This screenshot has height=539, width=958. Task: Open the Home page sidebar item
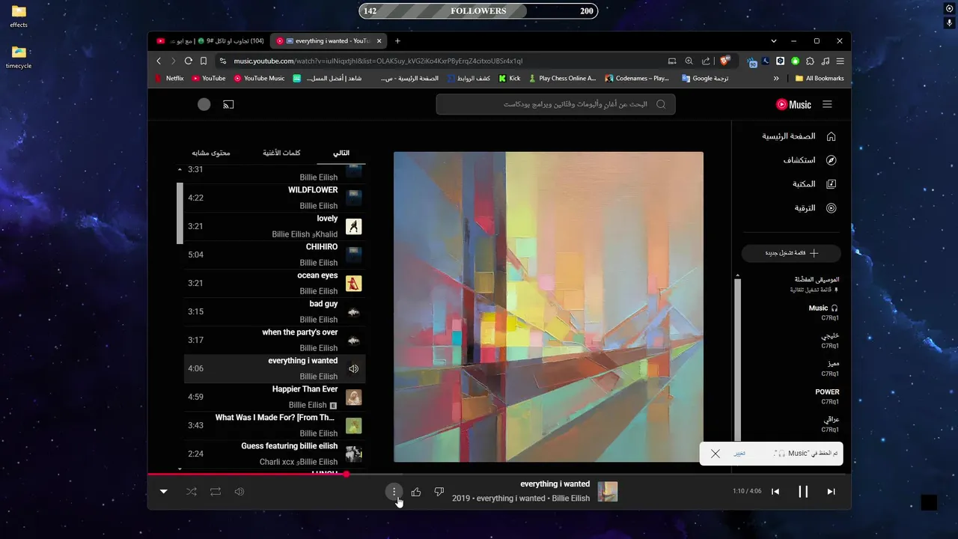[x=799, y=136]
